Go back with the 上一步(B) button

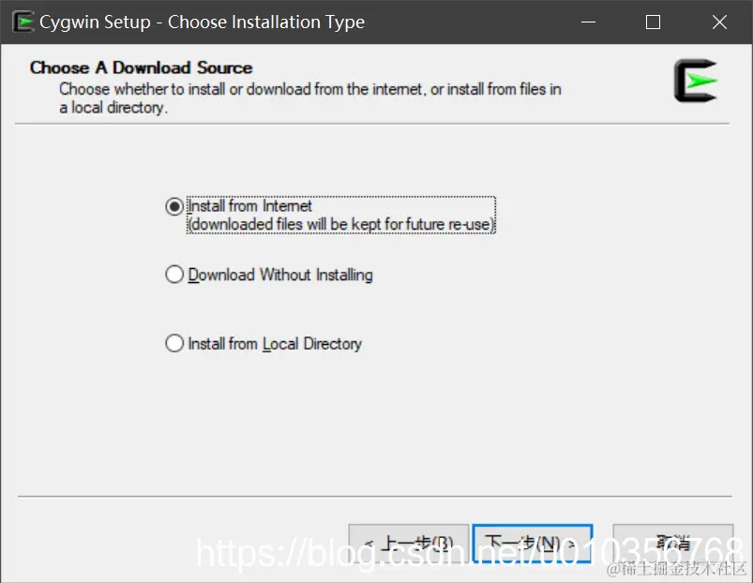tap(409, 544)
